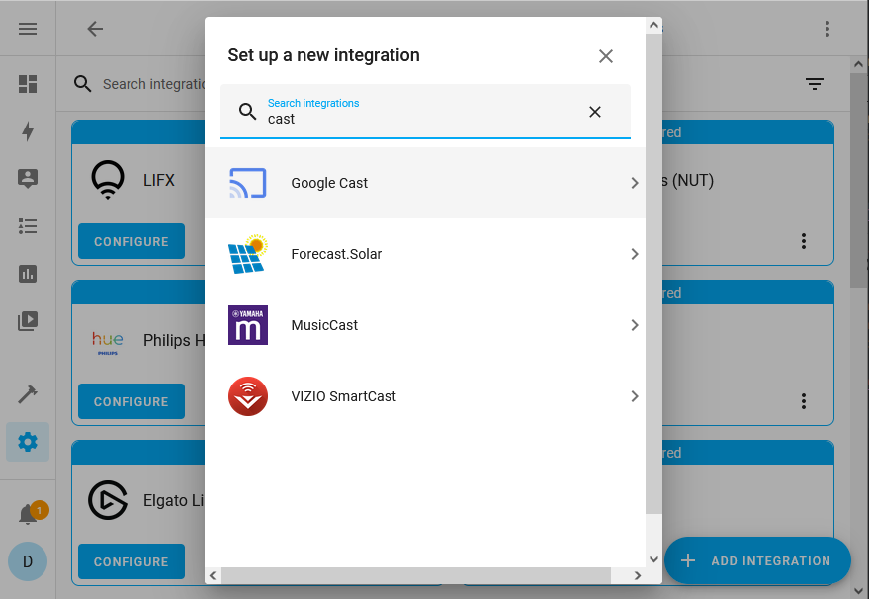Expand Google Cast chevron arrow

pyautogui.click(x=635, y=183)
